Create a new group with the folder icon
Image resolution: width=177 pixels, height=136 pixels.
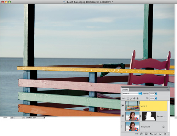click(155, 134)
